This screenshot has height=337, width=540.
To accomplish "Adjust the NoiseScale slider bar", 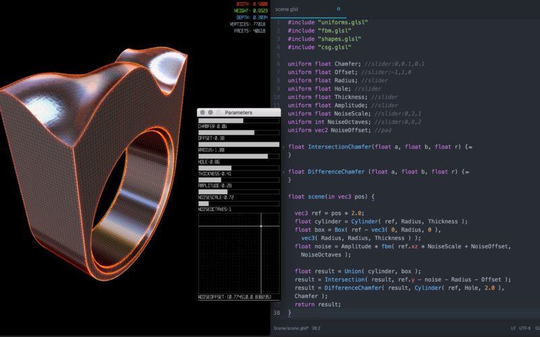I will point(239,192).
